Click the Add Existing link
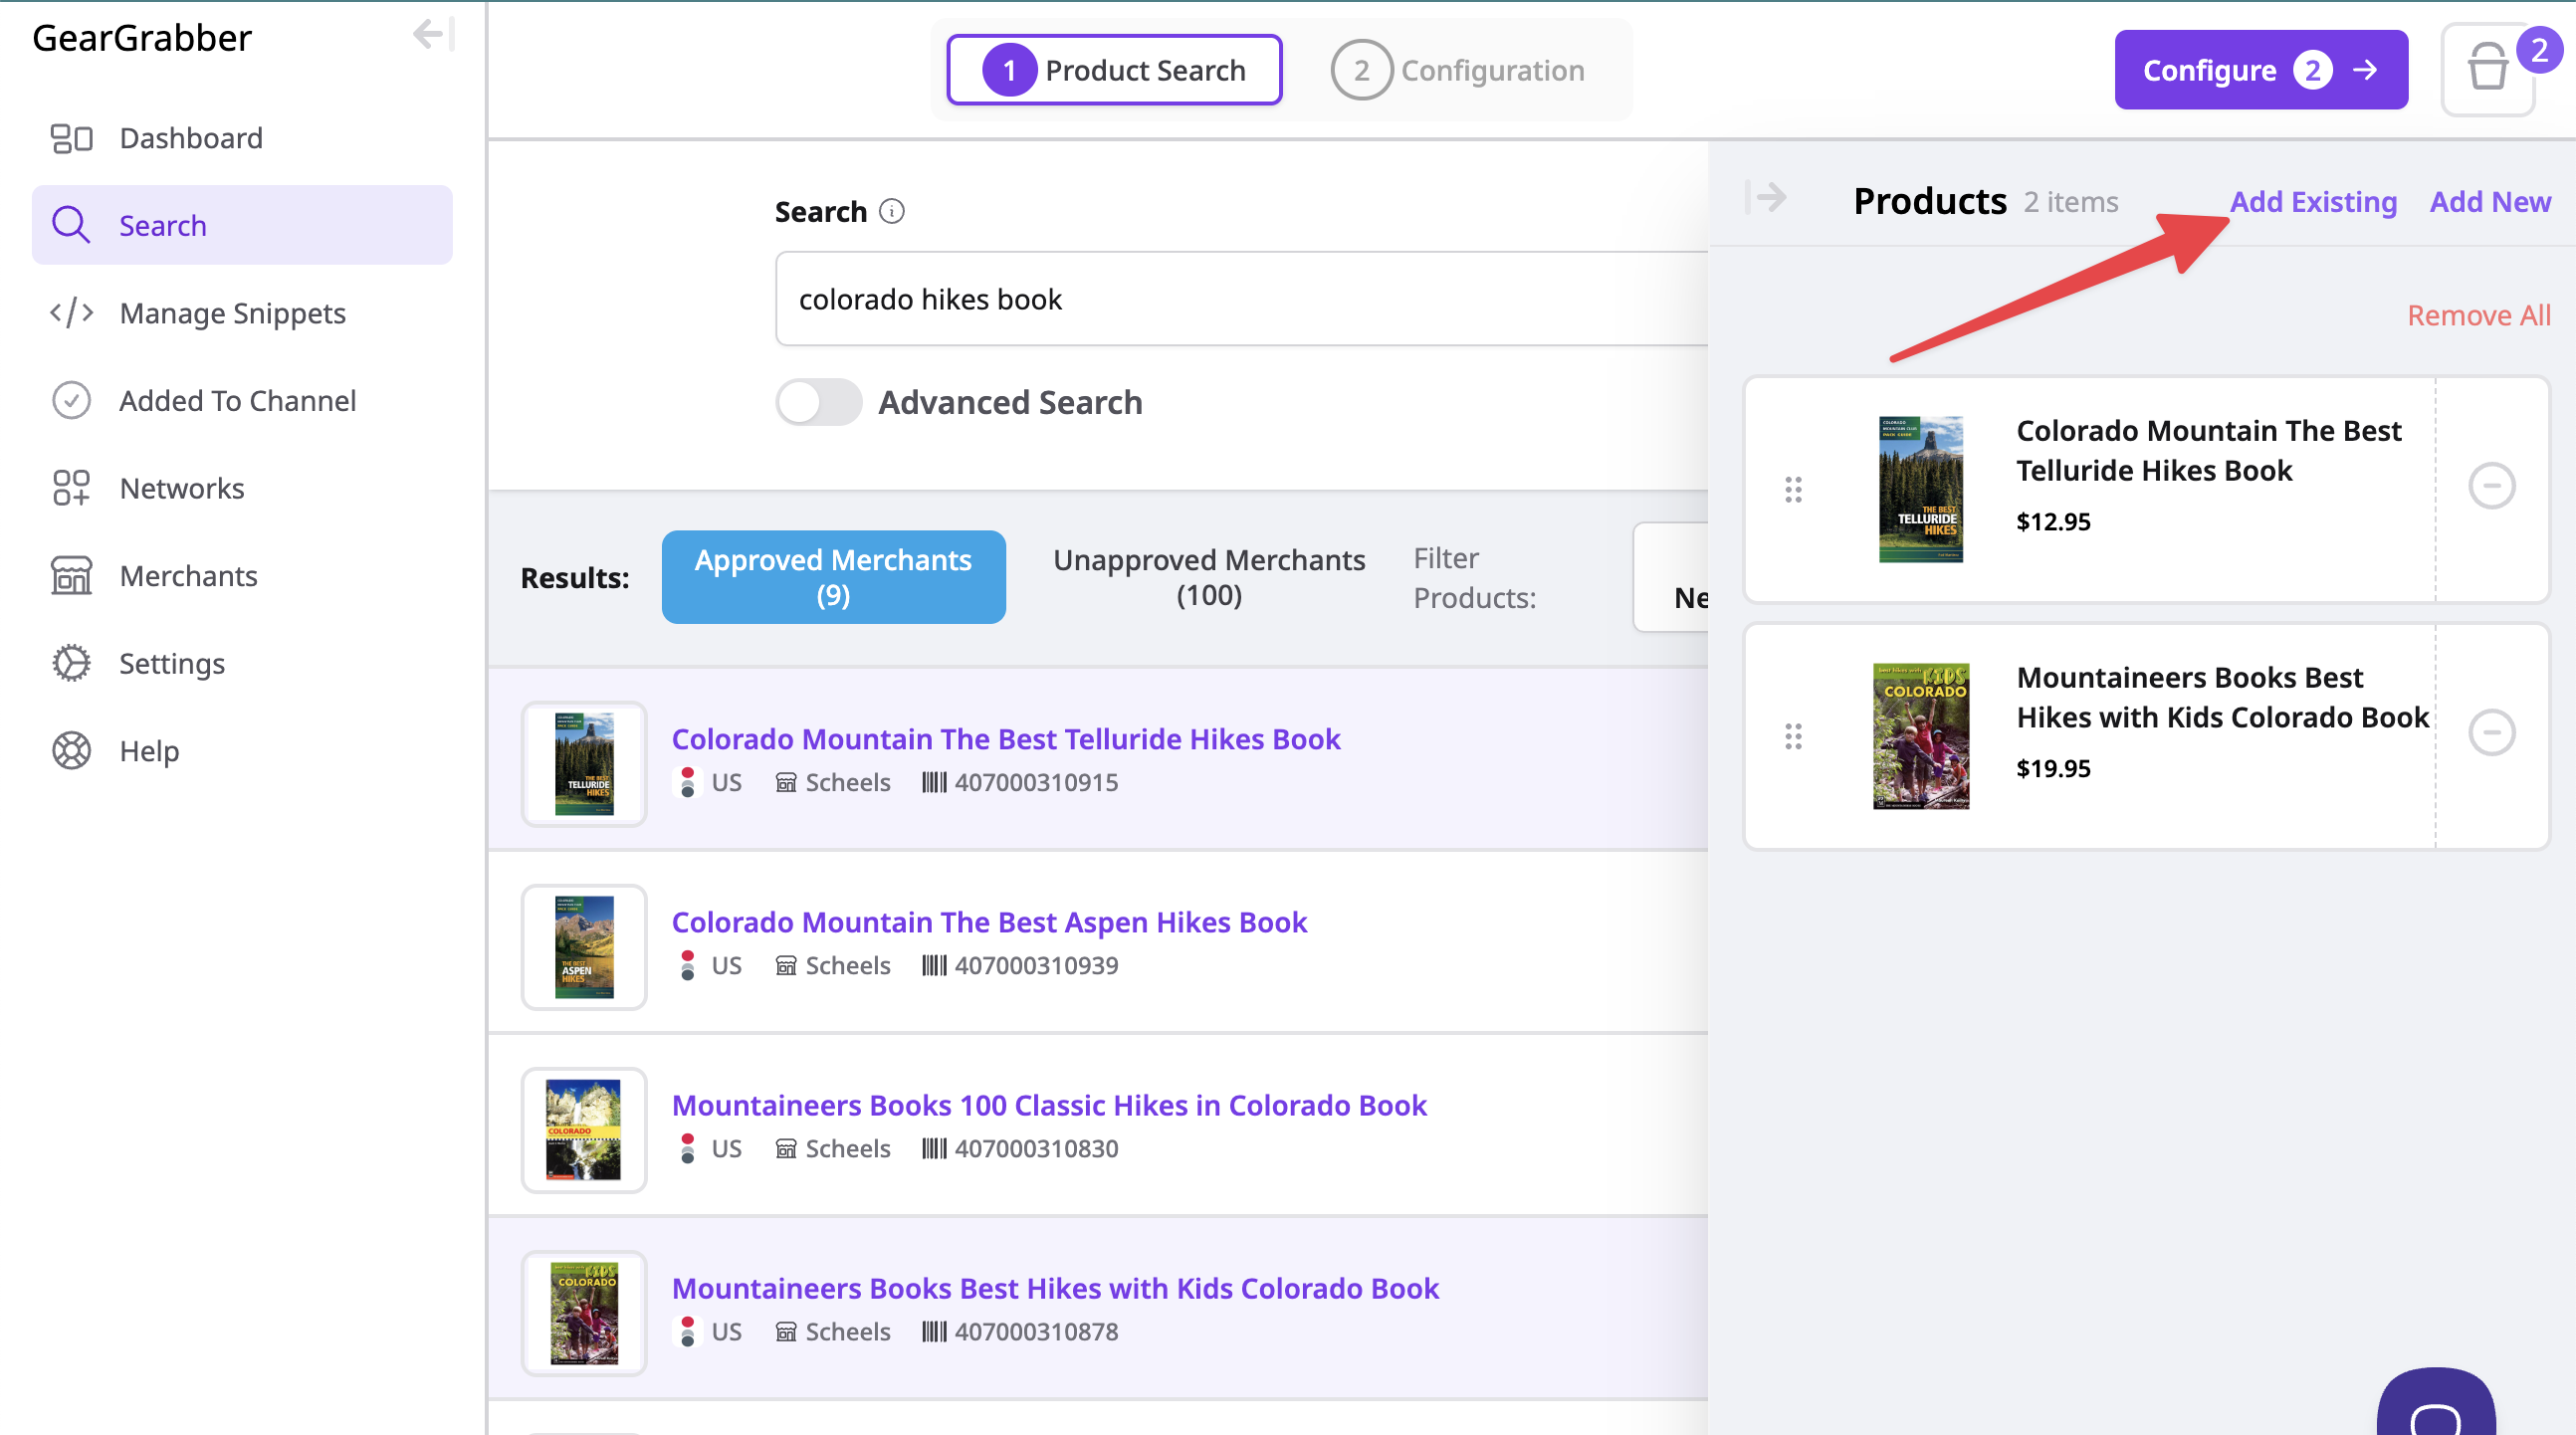 [x=2312, y=201]
